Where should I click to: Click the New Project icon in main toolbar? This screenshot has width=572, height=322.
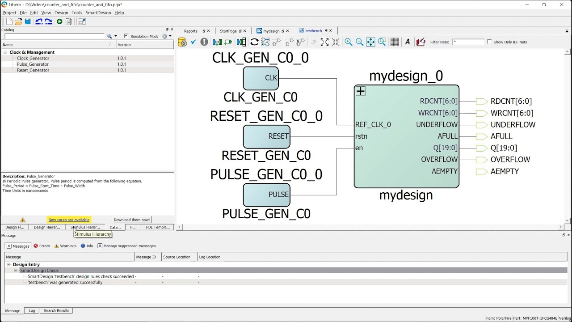pos(9,21)
